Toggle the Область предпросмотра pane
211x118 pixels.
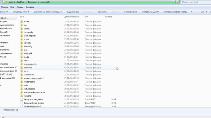[175, 12]
